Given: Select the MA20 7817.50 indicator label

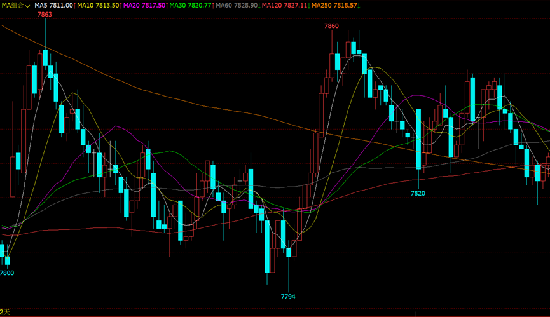Looking at the screenshot, I should [146, 6].
